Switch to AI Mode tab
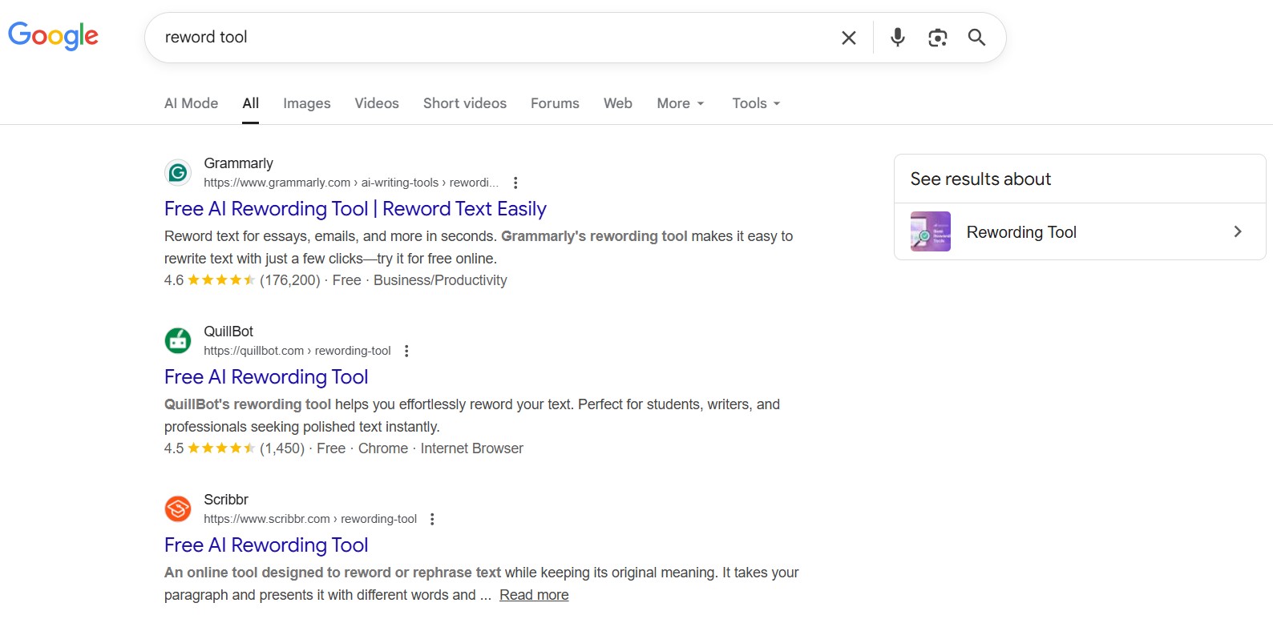 191,103
